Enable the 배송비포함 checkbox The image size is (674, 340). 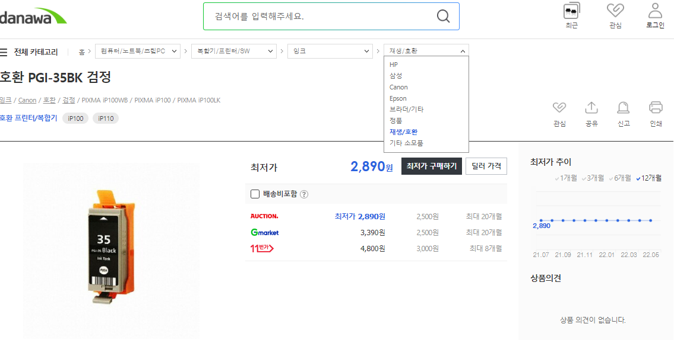point(255,194)
